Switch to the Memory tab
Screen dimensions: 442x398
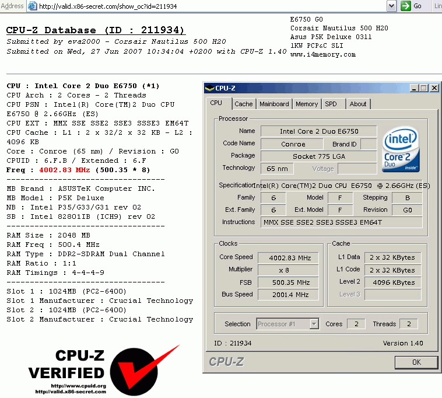307,104
